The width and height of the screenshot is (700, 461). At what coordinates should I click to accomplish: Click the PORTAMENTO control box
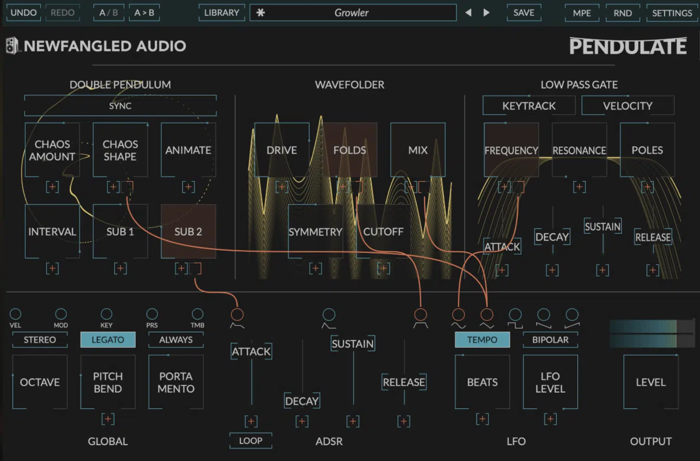click(176, 382)
